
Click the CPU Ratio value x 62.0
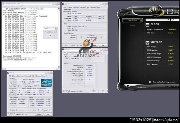pyautogui.click(x=170, y=33)
